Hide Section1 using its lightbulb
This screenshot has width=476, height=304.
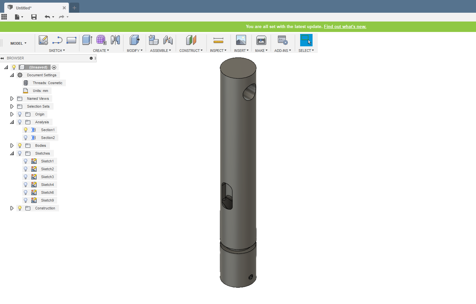click(x=25, y=129)
